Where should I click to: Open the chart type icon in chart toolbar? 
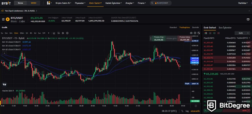click(54, 33)
